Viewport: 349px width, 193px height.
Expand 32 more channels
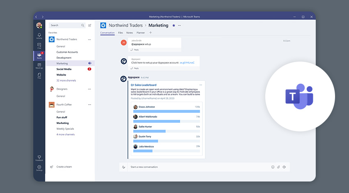pos(66,80)
